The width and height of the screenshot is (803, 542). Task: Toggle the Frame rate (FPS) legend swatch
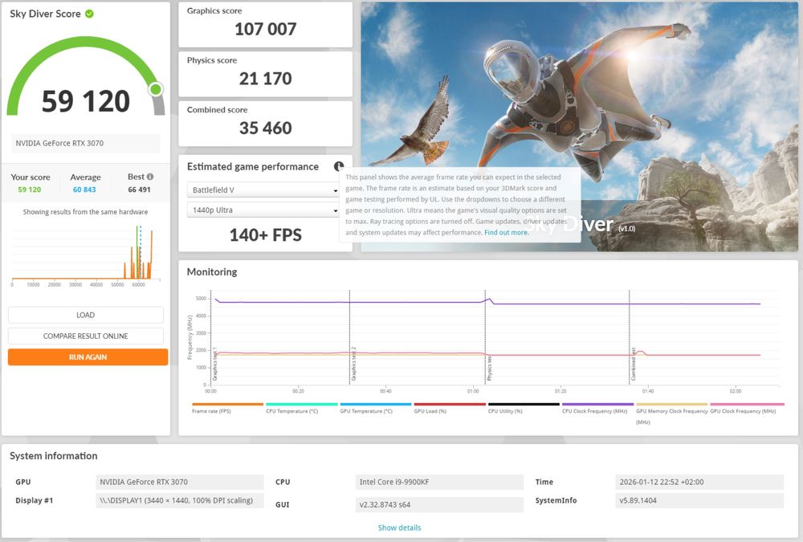227,404
